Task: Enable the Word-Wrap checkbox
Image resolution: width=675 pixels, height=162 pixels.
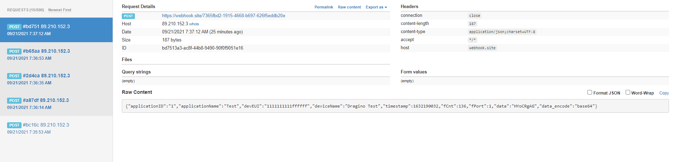Action: tap(628, 92)
